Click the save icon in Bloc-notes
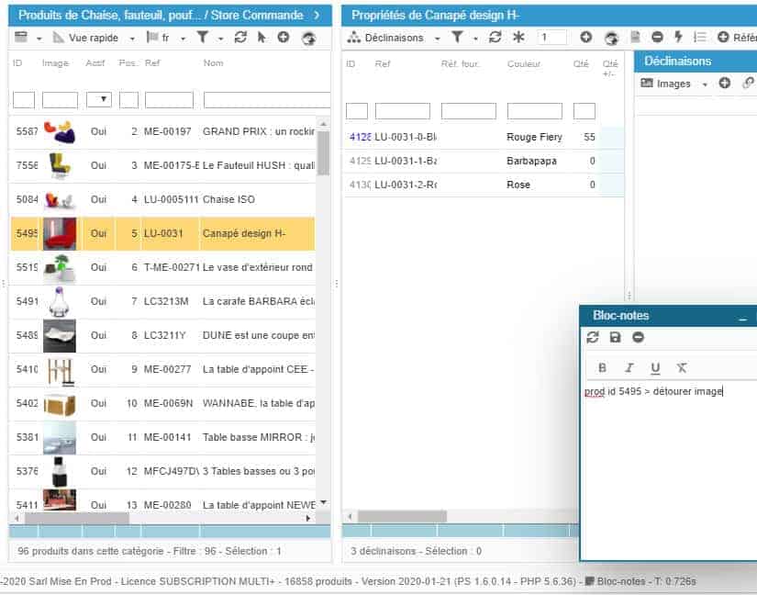The height and width of the screenshot is (595, 757). (615, 338)
